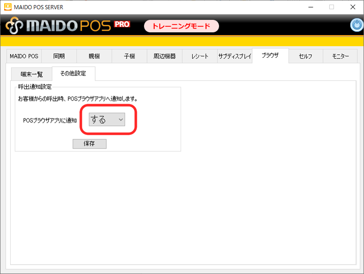Switch to the 同期 tab

coord(59,56)
